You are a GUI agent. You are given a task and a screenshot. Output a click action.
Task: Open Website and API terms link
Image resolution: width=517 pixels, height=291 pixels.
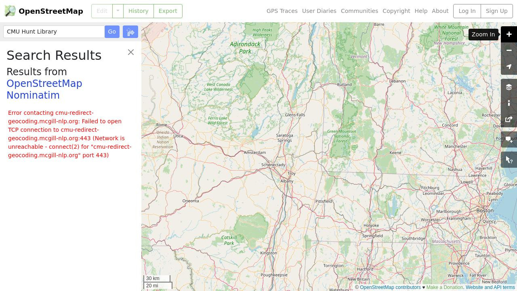pos(490,287)
